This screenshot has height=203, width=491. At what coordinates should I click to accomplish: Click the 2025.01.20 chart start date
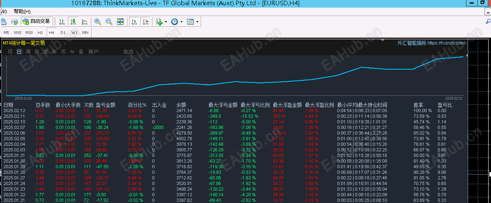[23, 98]
